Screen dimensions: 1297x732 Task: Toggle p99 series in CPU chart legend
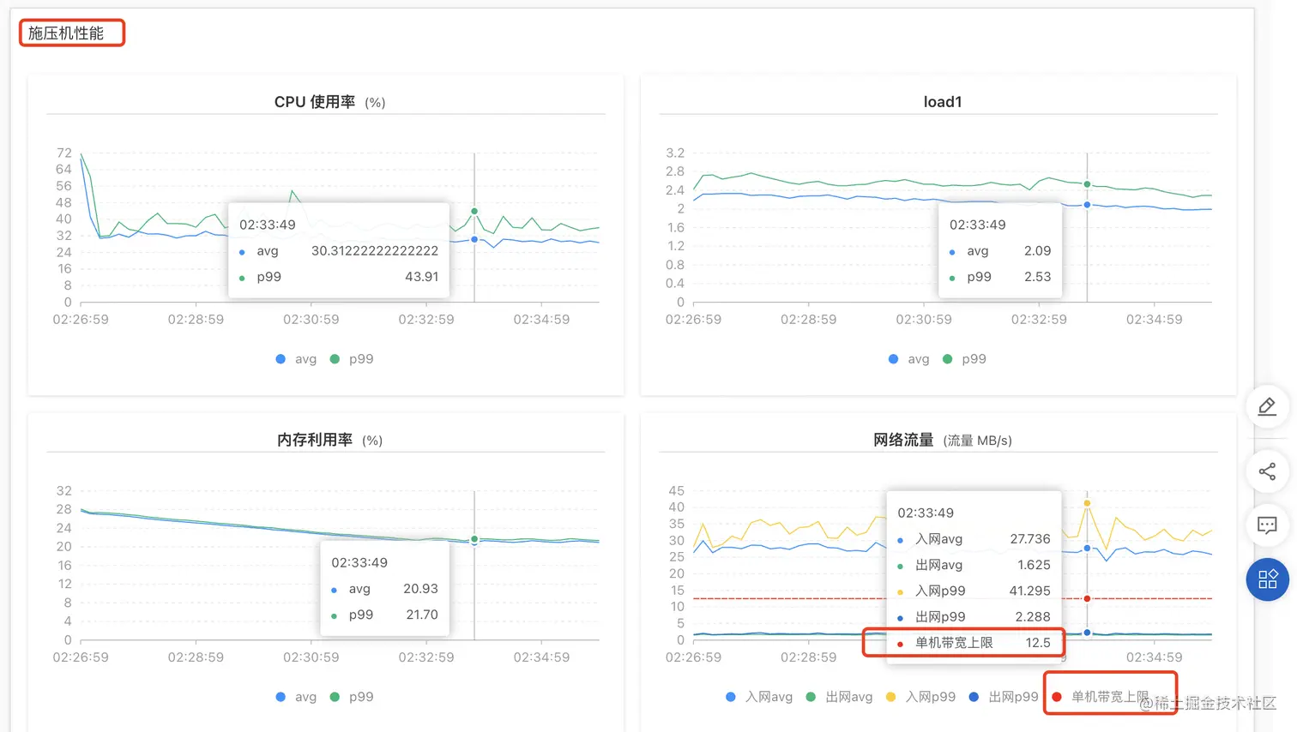(x=352, y=359)
